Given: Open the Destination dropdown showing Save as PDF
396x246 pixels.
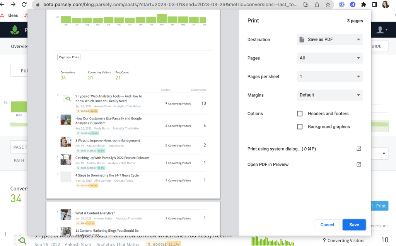Looking at the screenshot, I should click(x=329, y=39).
